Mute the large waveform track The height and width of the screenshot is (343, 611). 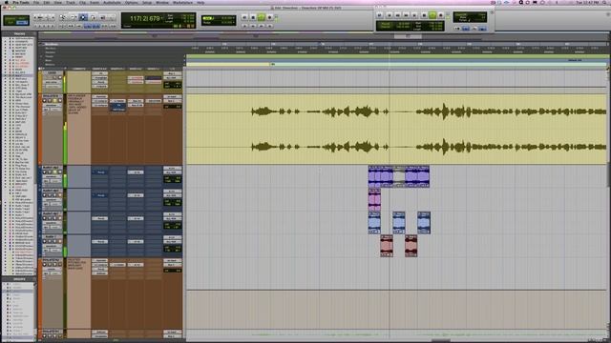[60, 100]
